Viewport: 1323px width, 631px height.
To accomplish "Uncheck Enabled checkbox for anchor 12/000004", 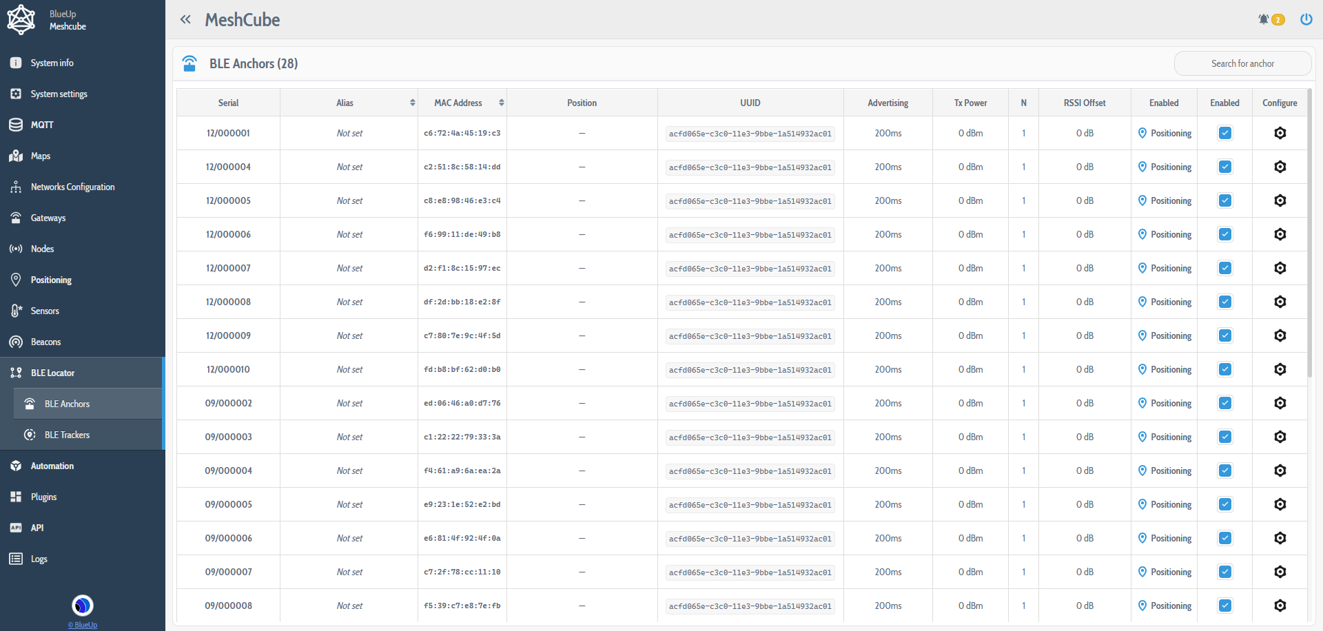I will [1224, 167].
